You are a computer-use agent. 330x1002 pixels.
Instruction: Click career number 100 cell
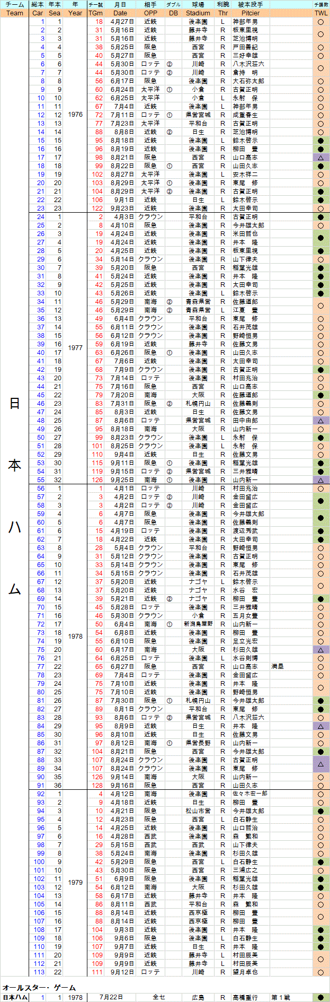click(x=38, y=862)
